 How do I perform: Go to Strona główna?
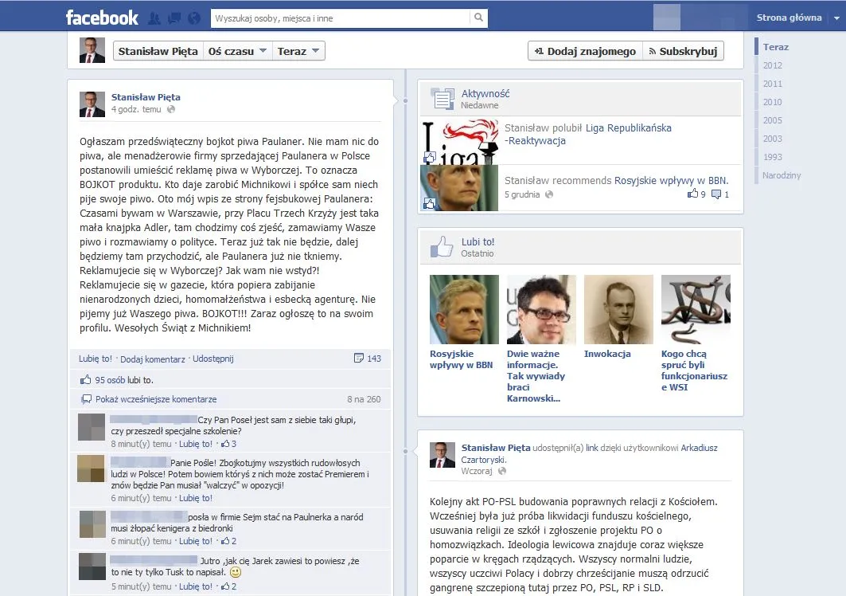coord(789,18)
